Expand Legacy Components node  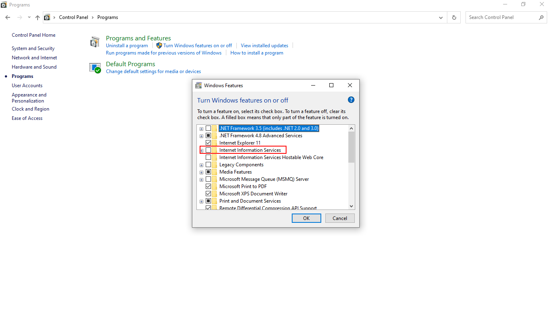coord(202,165)
